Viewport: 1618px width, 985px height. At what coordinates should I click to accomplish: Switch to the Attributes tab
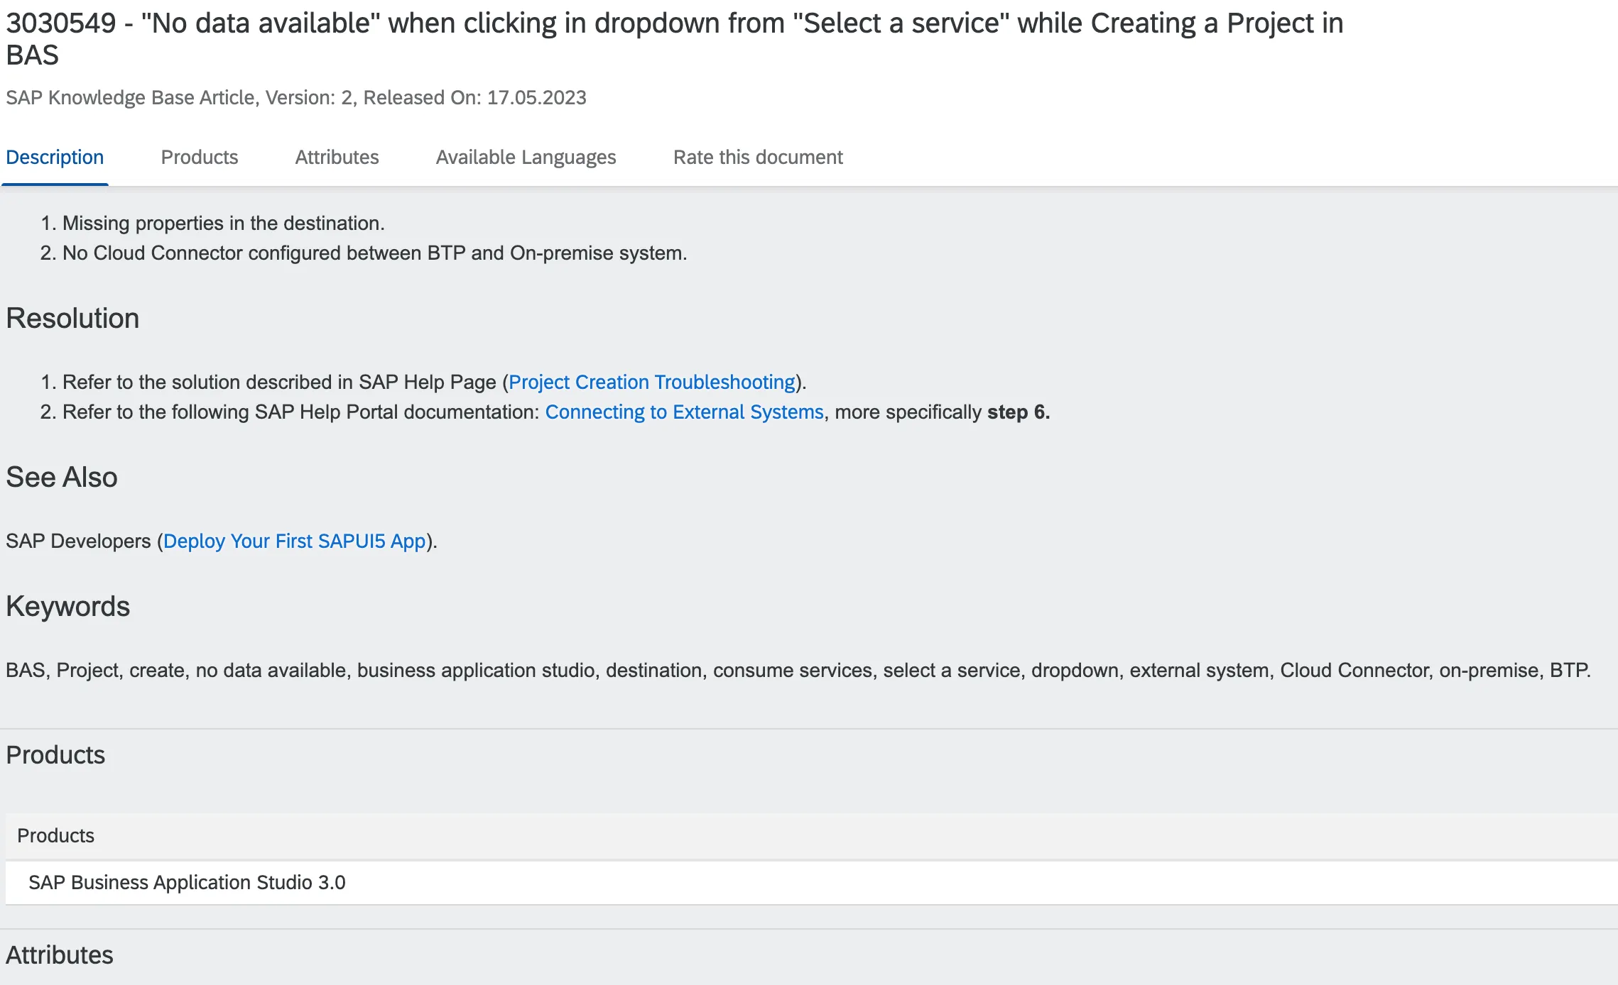(x=337, y=158)
